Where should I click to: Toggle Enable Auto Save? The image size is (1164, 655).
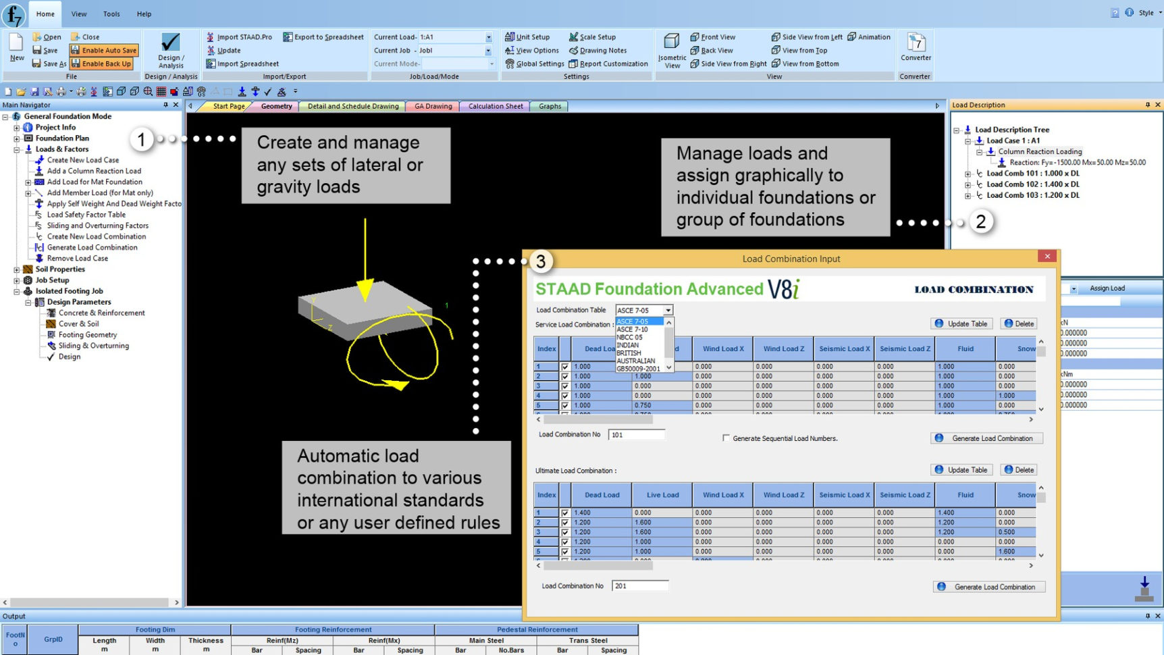coord(104,50)
